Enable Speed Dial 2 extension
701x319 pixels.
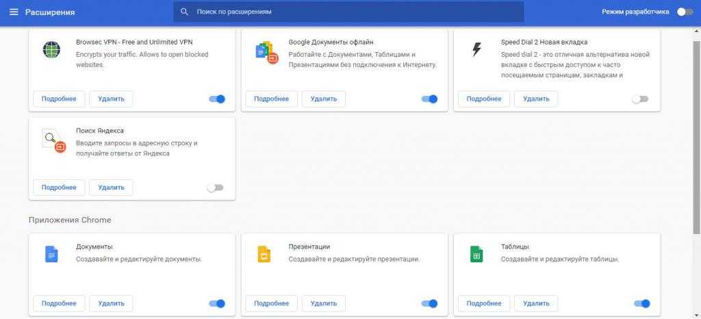click(x=640, y=99)
